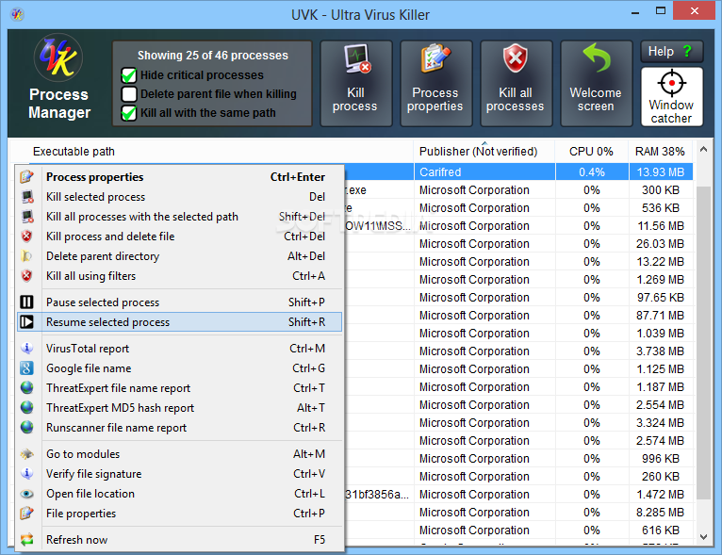Sort by RAM 38% column header
Screen dimensions: 722x555
661,152
